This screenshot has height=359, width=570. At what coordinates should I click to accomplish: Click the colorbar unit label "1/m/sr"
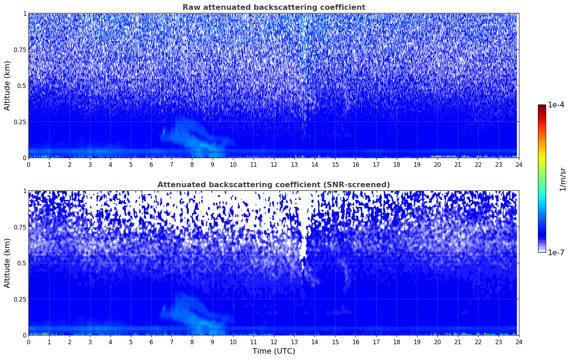(563, 179)
